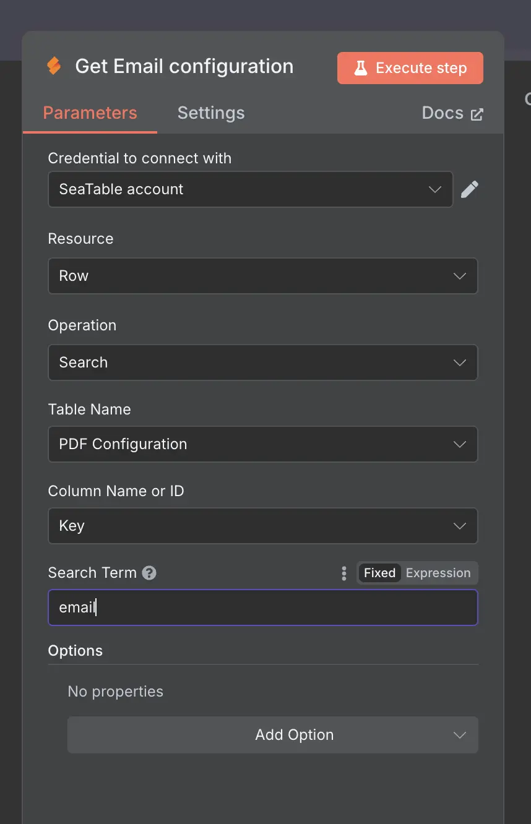Image resolution: width=531 pixels, height=824 pixels.
Task: Open Table Name dropdown PDF Configuration
Action: coord(263,444)
